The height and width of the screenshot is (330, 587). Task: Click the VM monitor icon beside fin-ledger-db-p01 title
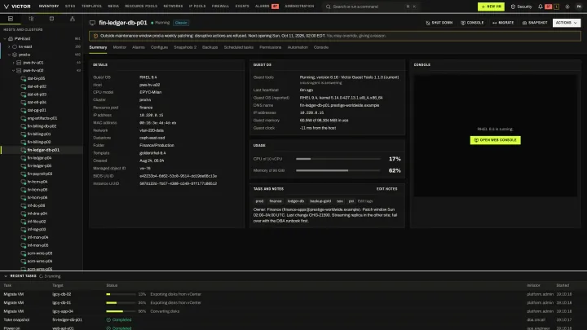click(x=92, y=23)
